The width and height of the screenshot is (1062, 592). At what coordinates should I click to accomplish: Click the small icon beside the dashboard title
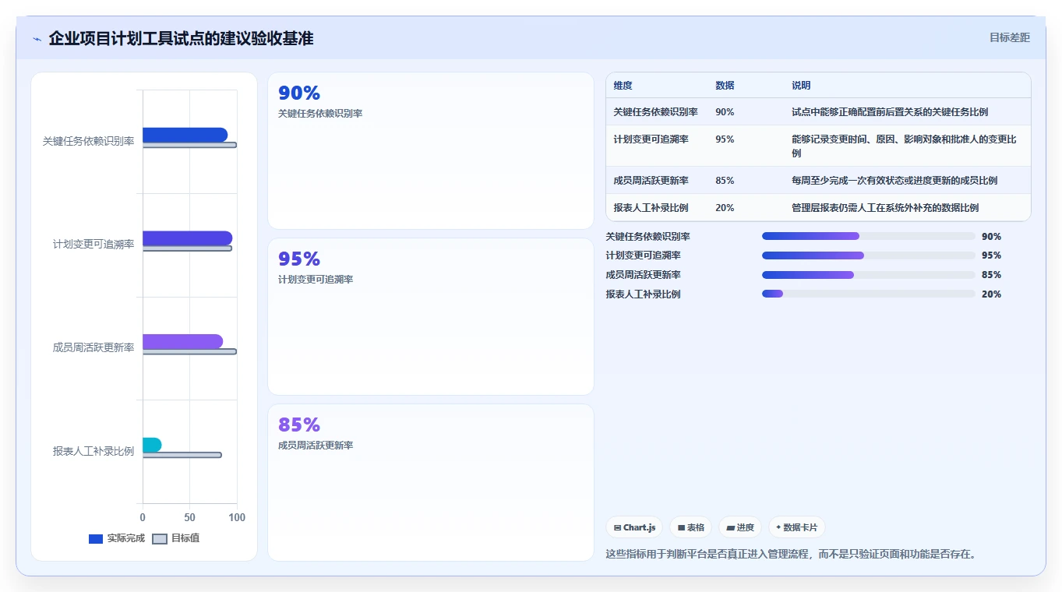pyautogui.click(x=37, y=39)
